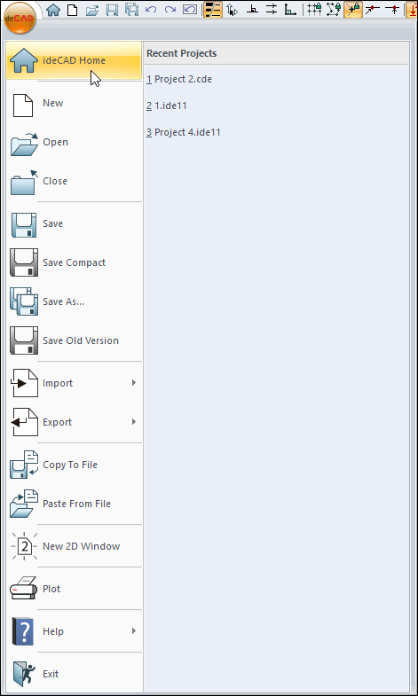
Task: Toggle the highlighted snap-point toolbar button
Action: tap(353, 10)
